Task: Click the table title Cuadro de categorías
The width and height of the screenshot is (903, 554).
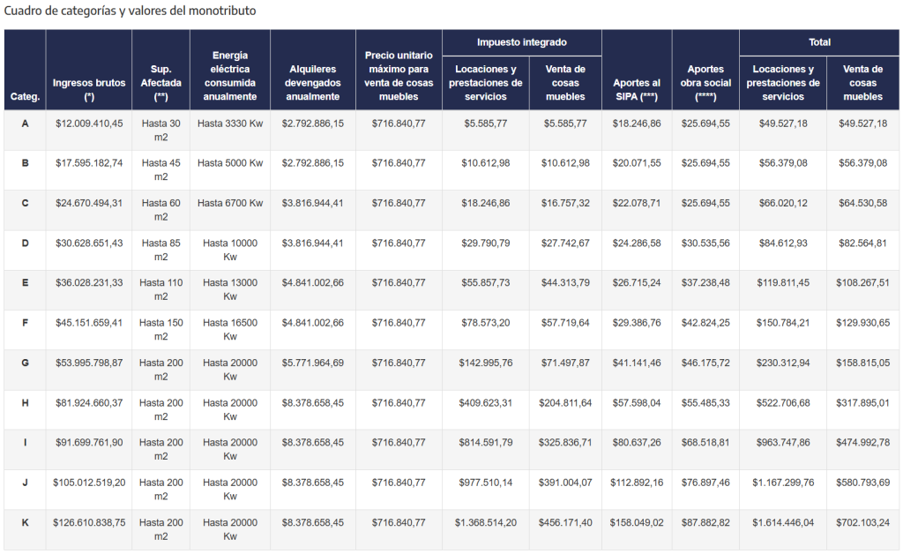Action: tap(131, 11)
